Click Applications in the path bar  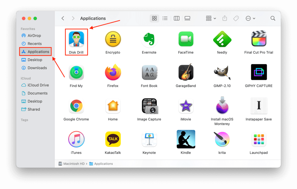click(101, 164)
